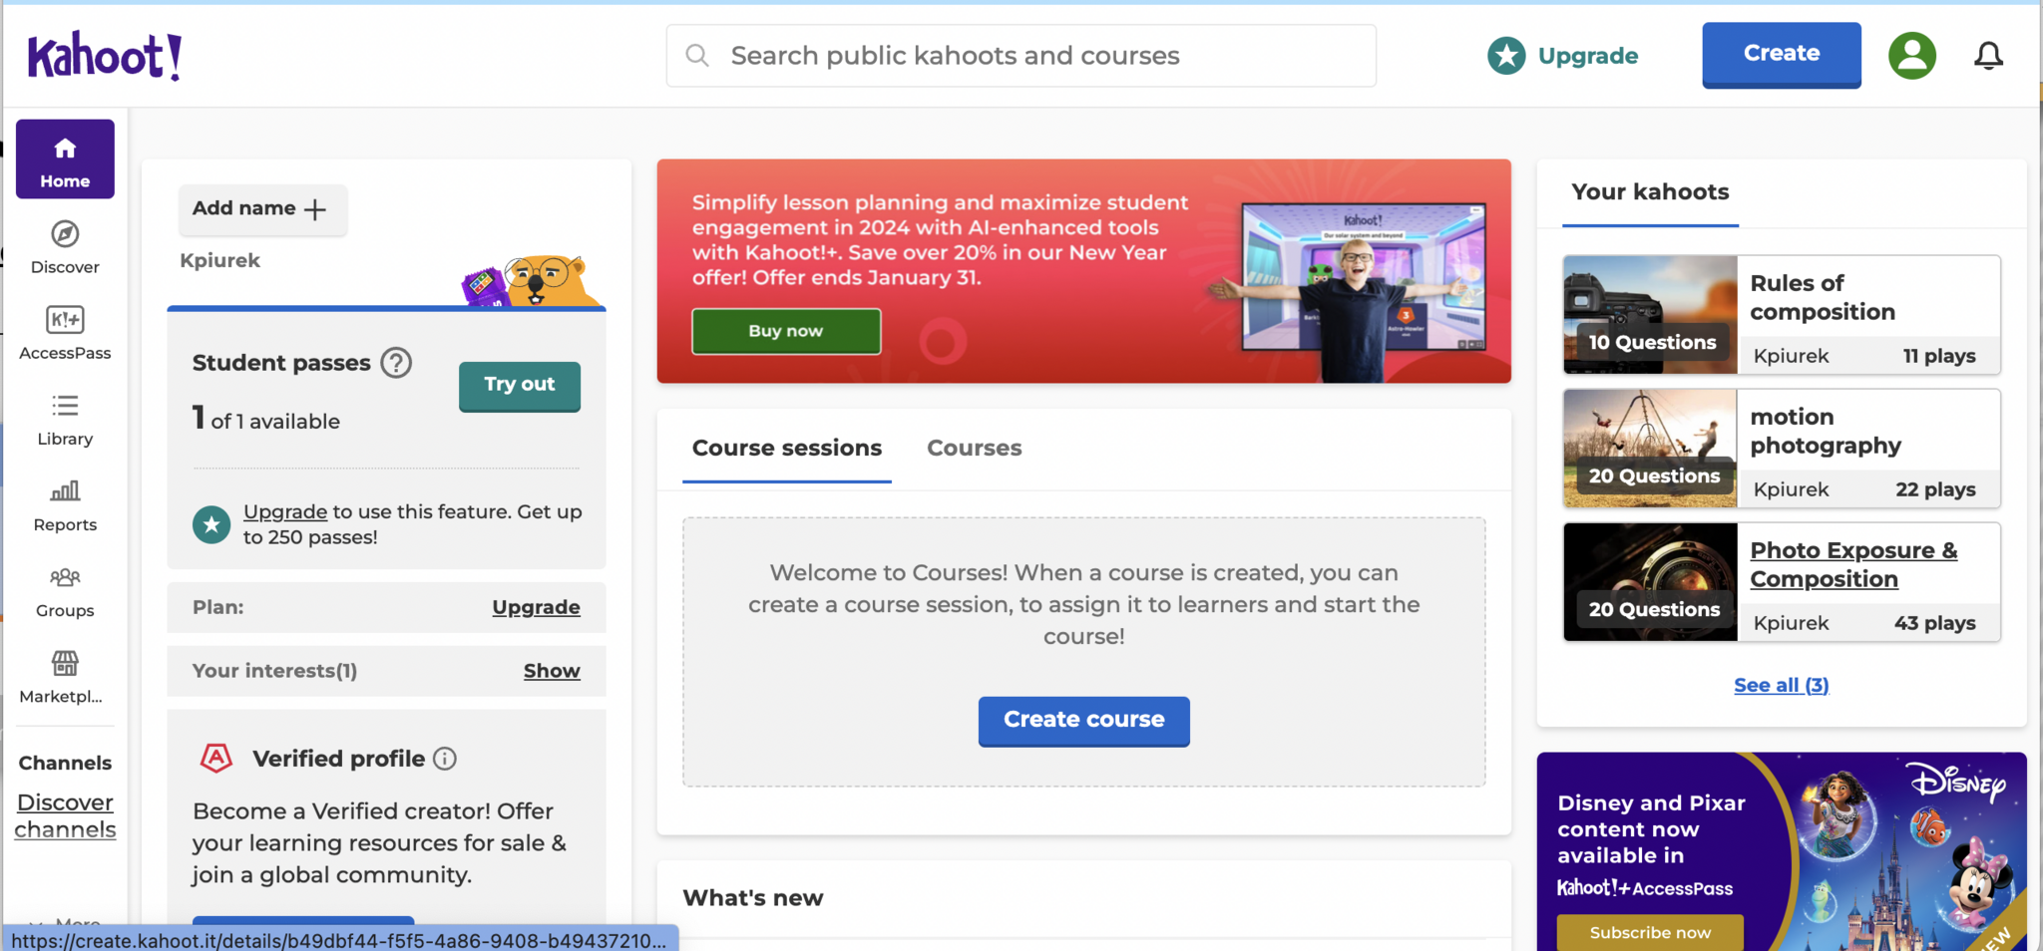Open the Discover channels link
Image resolution: width=2043 pixels, height=951 pixels.
point(65,816)
